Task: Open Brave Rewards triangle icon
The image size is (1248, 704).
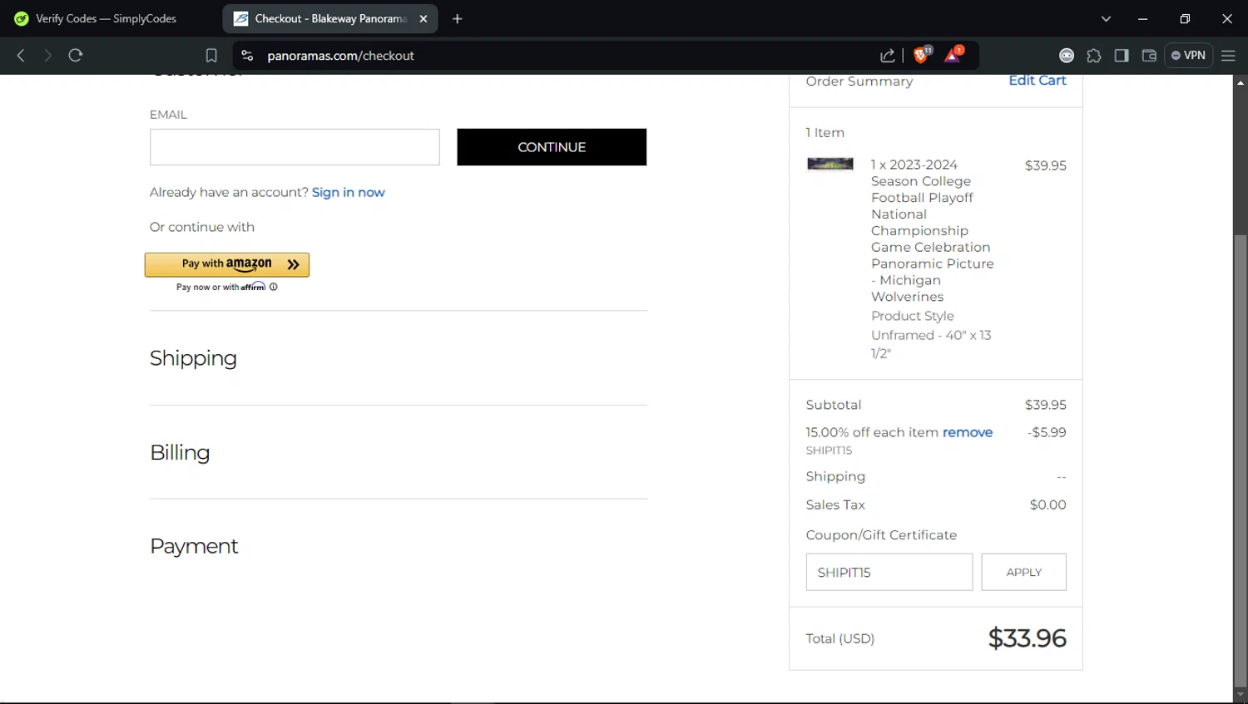Action: 953,55
